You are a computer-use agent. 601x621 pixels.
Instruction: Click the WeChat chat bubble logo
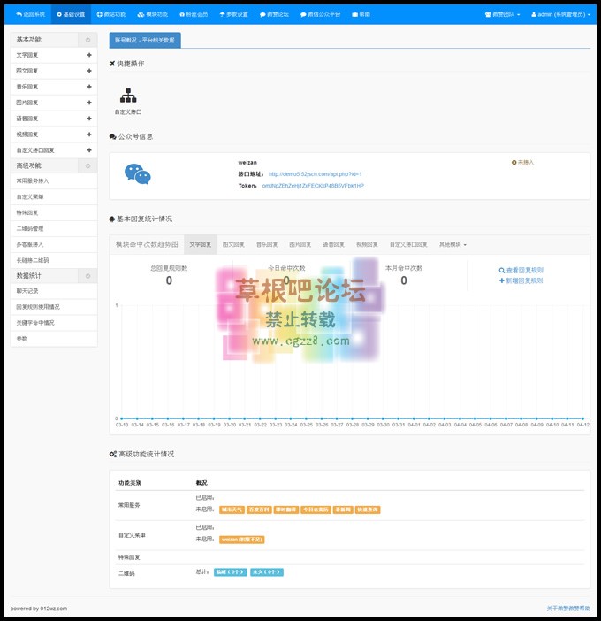pos(137,174)
